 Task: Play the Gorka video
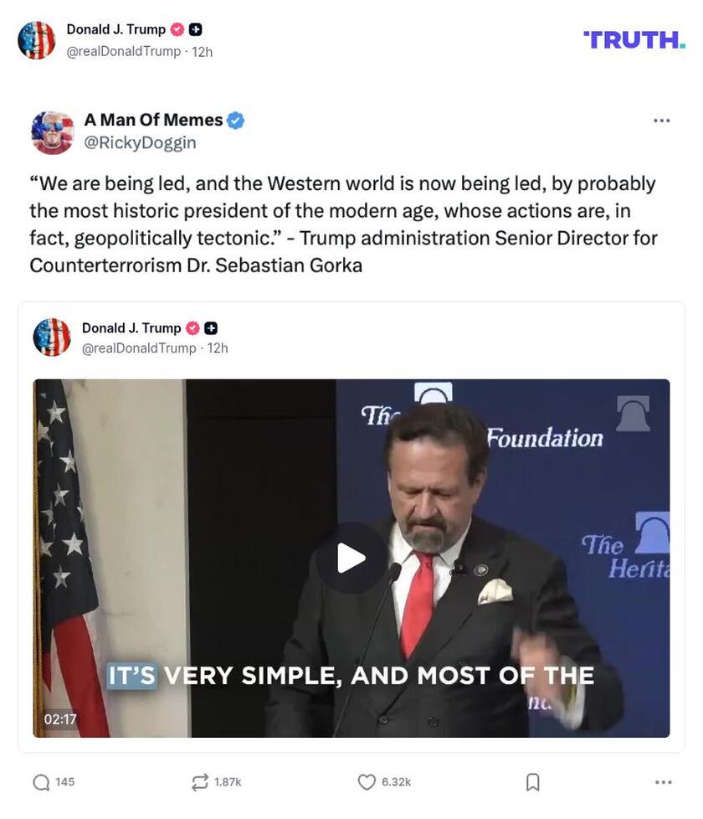coord(351,558)
